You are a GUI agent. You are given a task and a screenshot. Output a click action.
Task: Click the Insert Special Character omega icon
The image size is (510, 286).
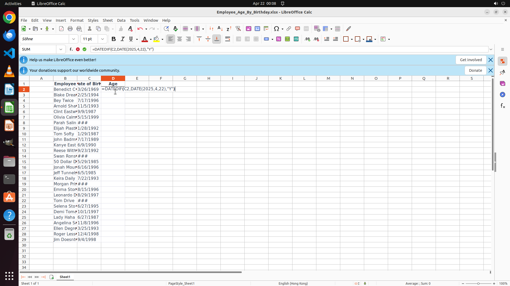coord(277,29)
